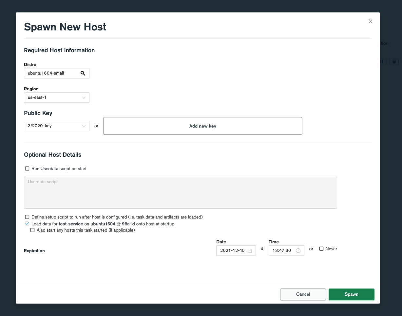Image resolution: width=402 pixels, height=316 pixels.
Task: Focus the Distro input with ubuntu1604-small
Action: coord(51,73)
